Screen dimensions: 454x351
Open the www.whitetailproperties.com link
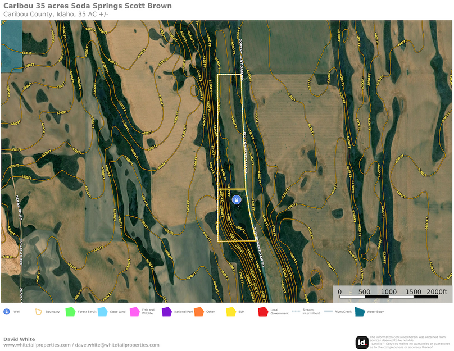(x=37, y=345)
